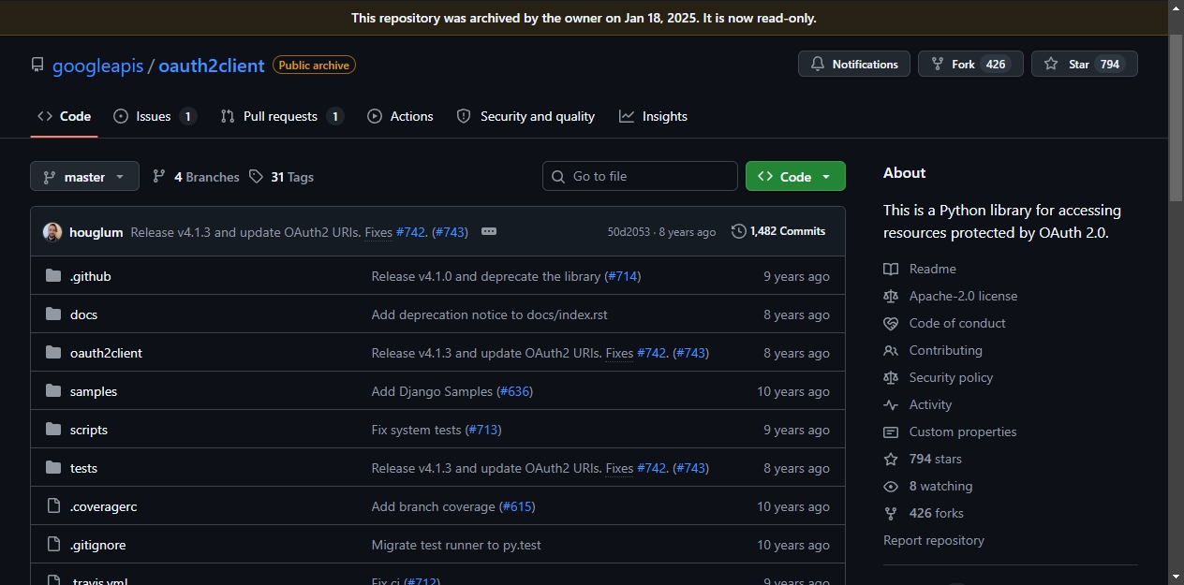Click the heart icon beside Code of conduct

click(891, 323)
